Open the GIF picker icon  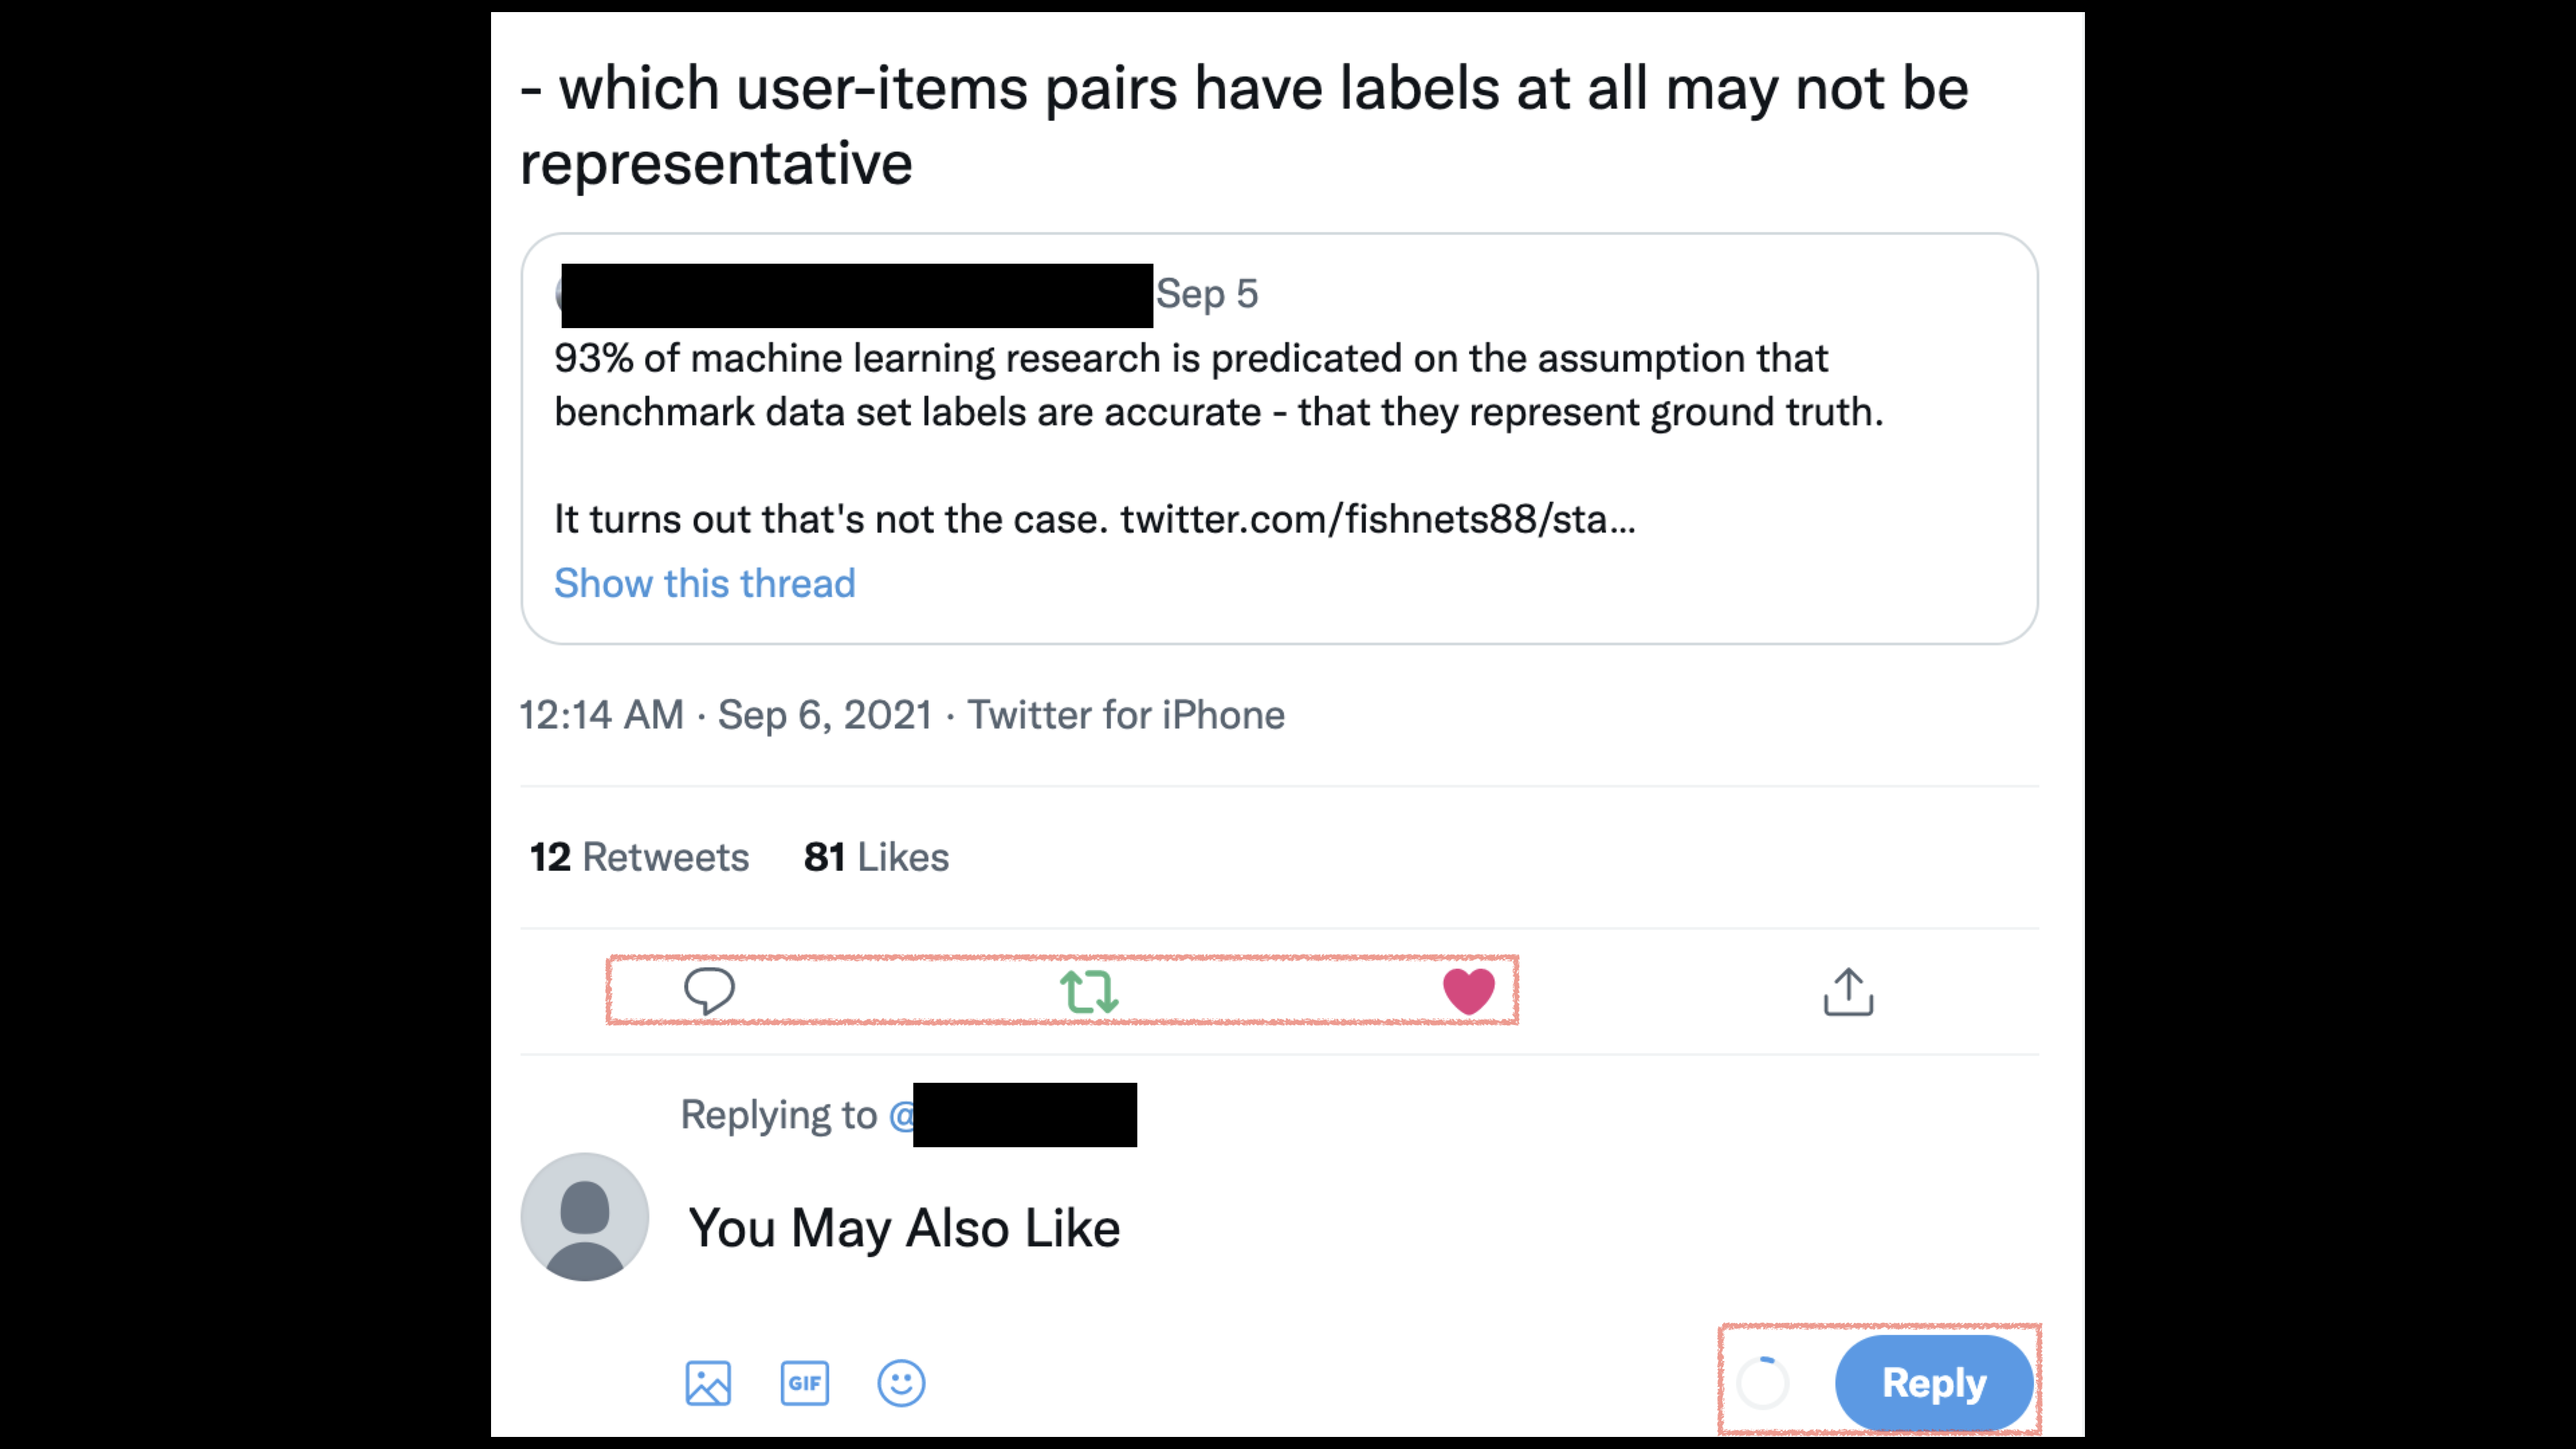pyautogui.click(x=804, y=1383)
